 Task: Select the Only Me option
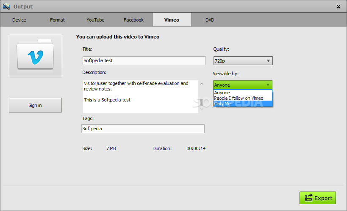tap(242, 104)
